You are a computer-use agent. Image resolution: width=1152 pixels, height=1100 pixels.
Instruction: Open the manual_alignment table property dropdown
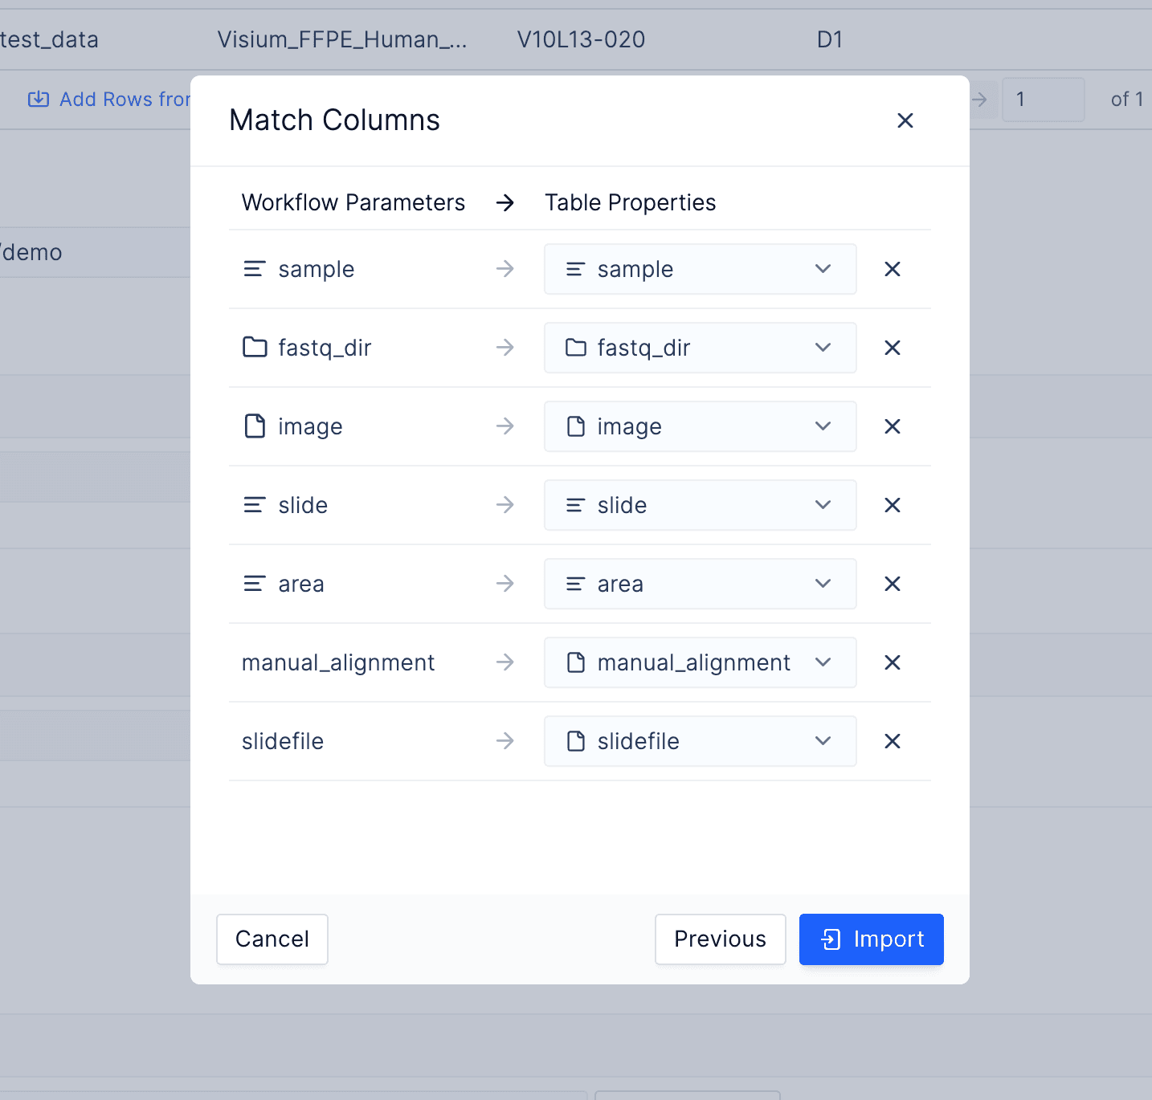(x=701, y=662)
